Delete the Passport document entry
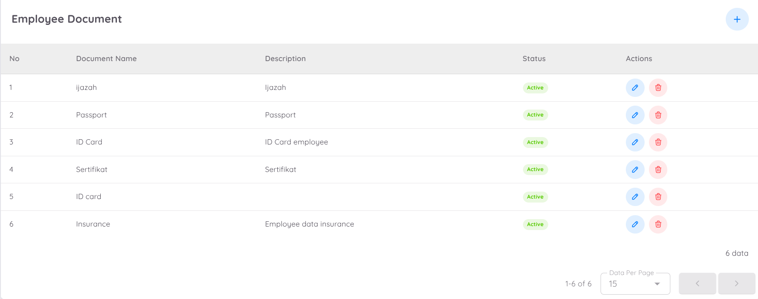This screenshot has height=299, width=758. point(658,115)
